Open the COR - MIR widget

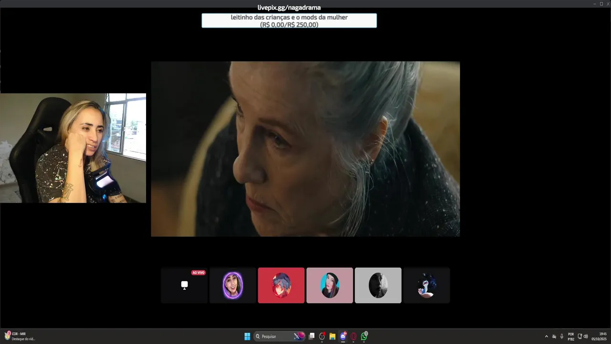point(20,336)
